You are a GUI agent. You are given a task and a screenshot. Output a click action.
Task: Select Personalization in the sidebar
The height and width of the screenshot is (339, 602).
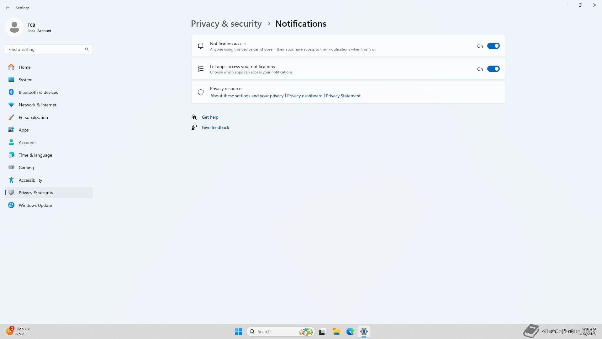(x=33, y=117)
